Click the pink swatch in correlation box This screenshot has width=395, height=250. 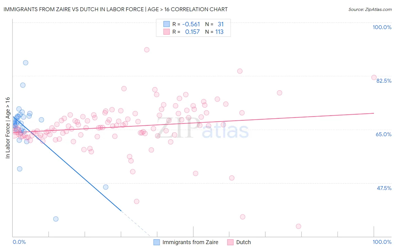click(x=167, y=32)
